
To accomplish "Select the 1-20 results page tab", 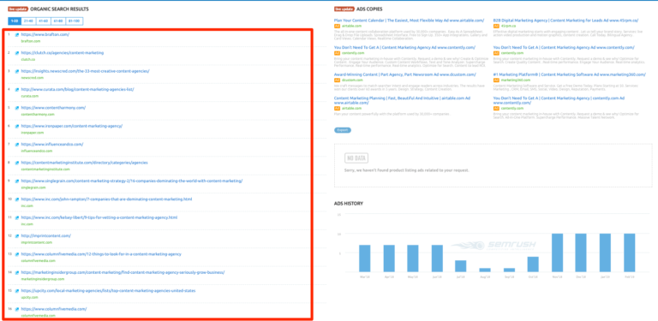I will click(x=15, y=21).
